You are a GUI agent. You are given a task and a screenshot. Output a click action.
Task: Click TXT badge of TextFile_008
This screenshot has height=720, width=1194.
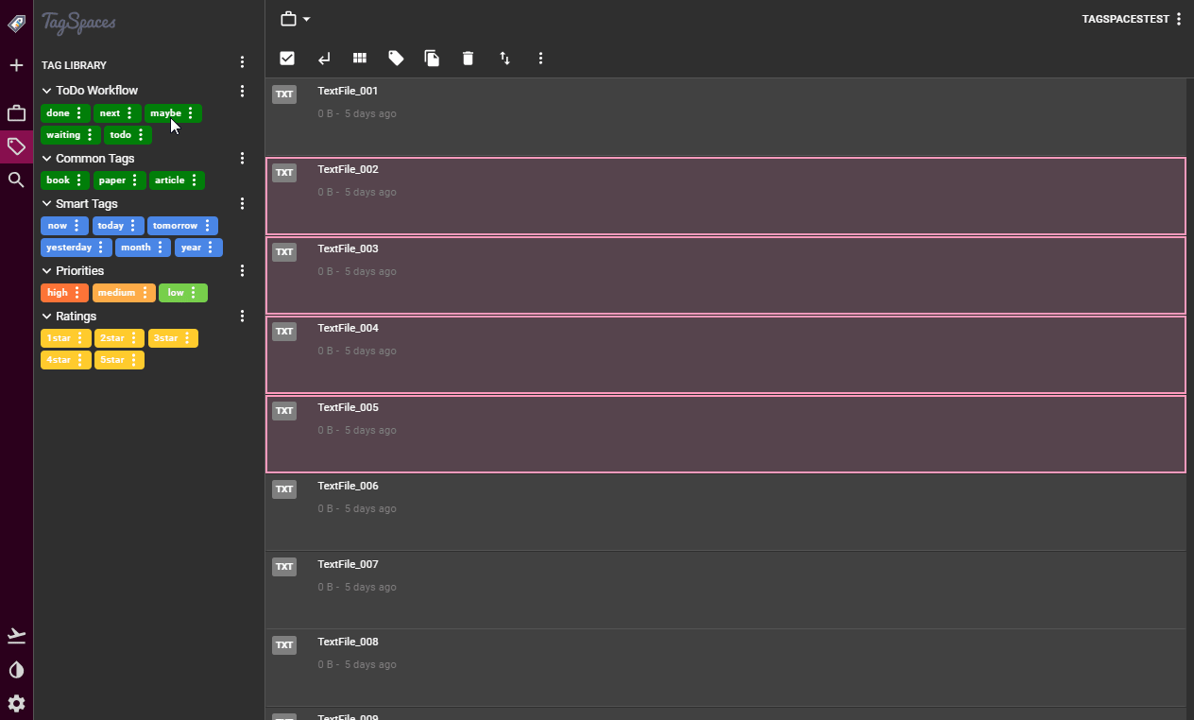coord(284,645)
